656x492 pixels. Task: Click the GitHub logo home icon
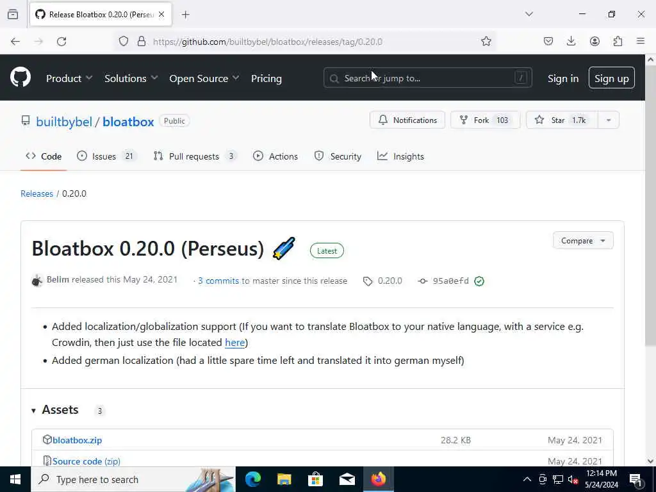pyautogui.click(x=20, y=78)
